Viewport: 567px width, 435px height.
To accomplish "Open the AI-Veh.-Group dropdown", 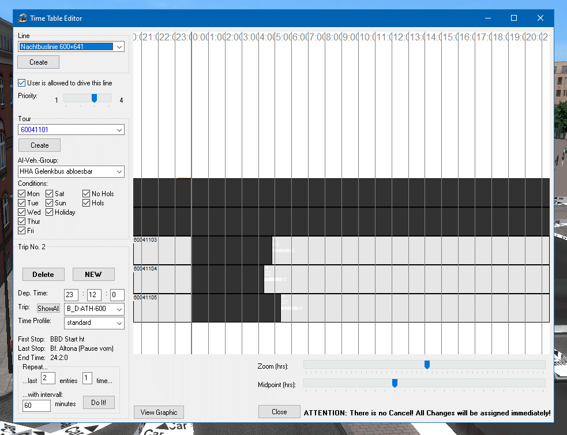I will (119, 171).
